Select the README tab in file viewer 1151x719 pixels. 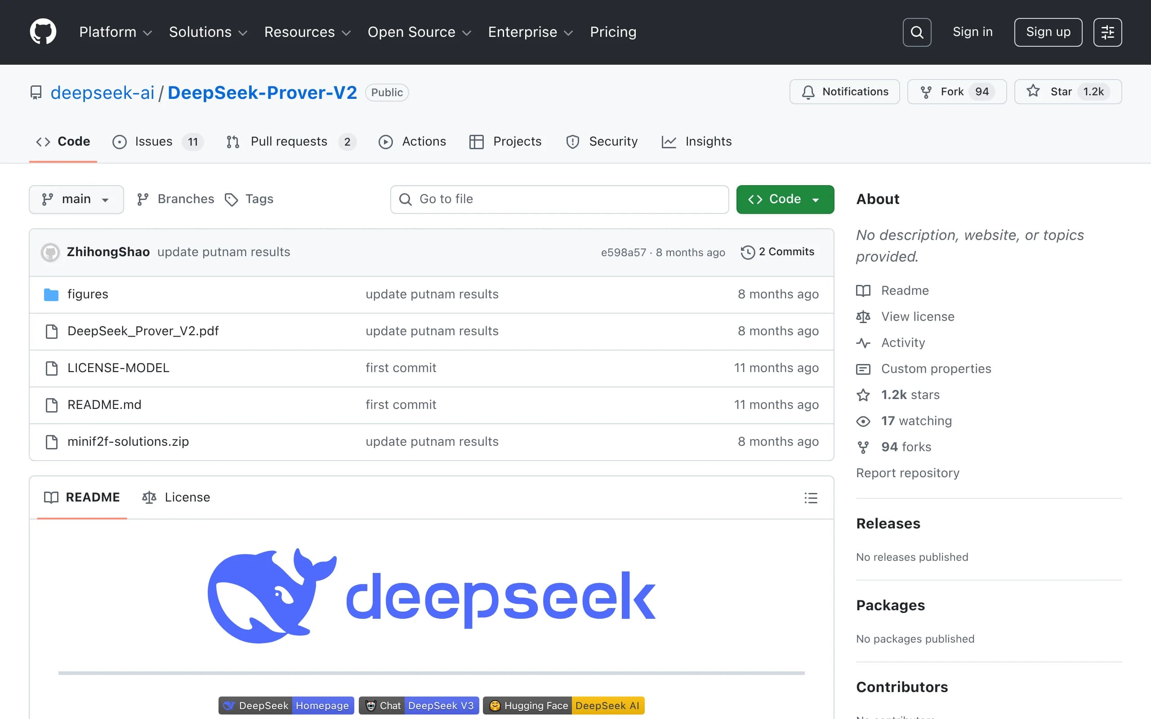(x=82, y=497)
